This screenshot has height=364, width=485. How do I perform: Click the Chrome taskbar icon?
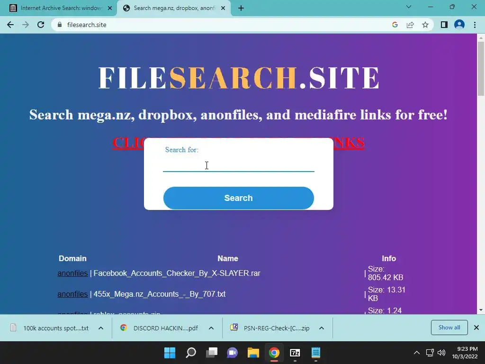pyautogui.click(x=274, y=353)
